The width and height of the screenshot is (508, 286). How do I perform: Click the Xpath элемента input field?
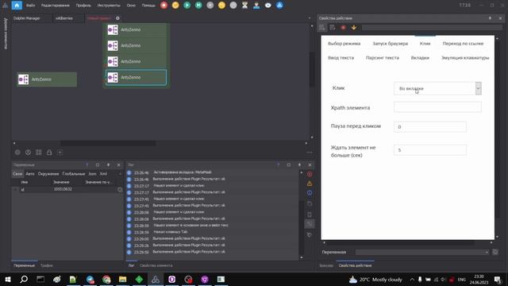pos(437,107)
